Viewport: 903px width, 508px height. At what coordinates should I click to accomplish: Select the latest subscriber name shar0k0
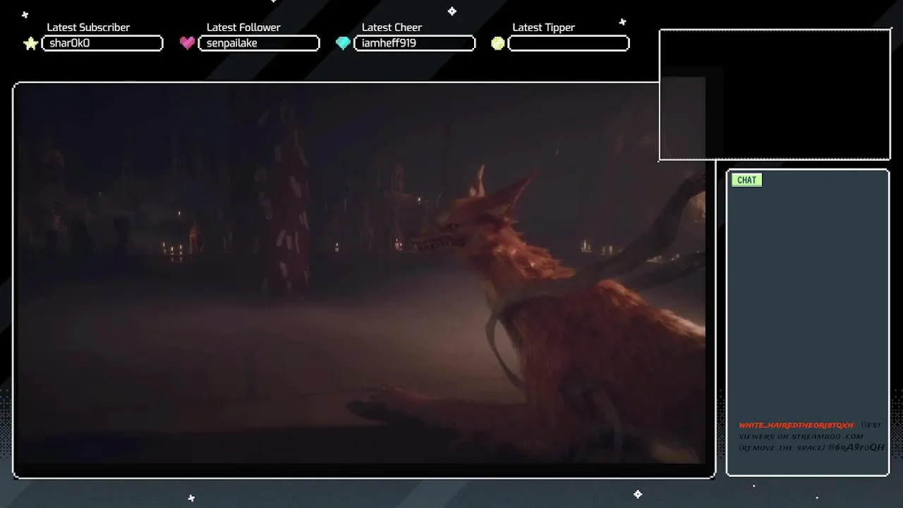click(x=70, y=43)
